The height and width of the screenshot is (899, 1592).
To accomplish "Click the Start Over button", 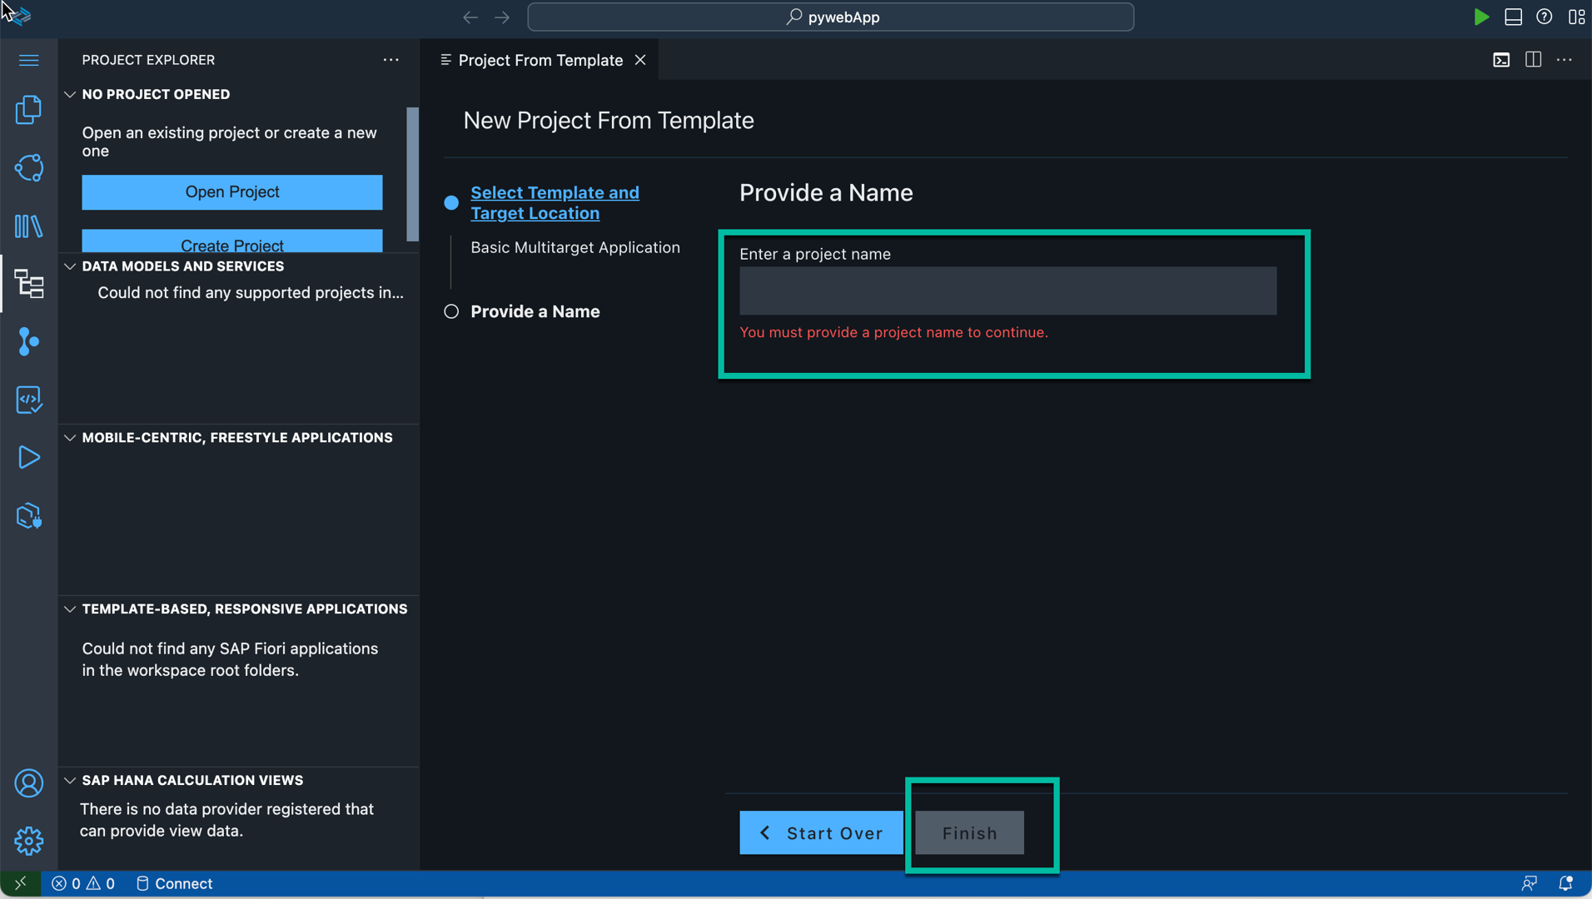I will tap(820, 832).
